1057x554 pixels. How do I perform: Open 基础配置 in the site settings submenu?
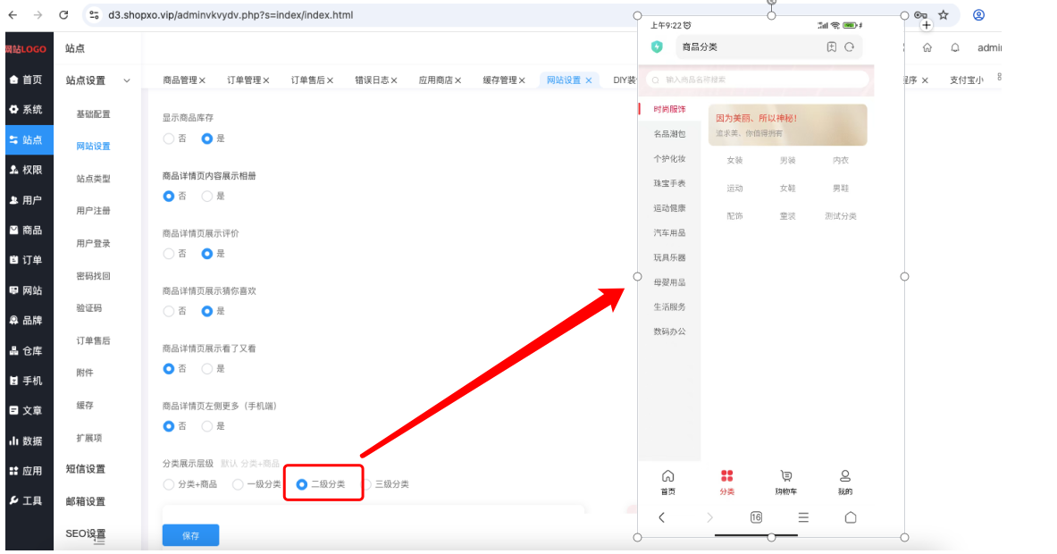pos(93,114)
